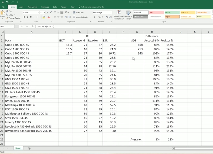213x154 pixels.
Task: Toggle Wrap Text
Action: (x=78, y=12)
